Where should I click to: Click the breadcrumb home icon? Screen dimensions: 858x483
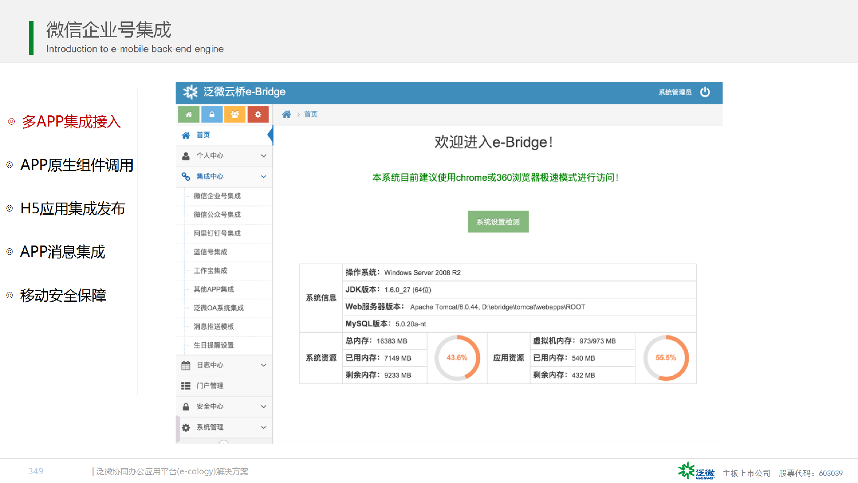pyautogui.click(x=286, y=114)
